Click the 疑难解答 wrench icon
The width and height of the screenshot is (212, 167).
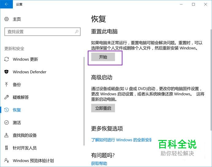click(6, 97)
